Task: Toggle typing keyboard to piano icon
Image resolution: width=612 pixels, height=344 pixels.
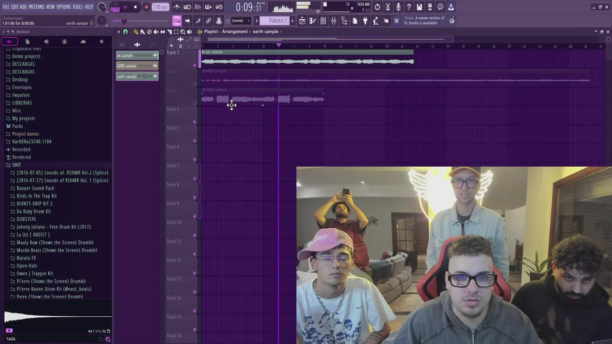Action: (177, 21)
